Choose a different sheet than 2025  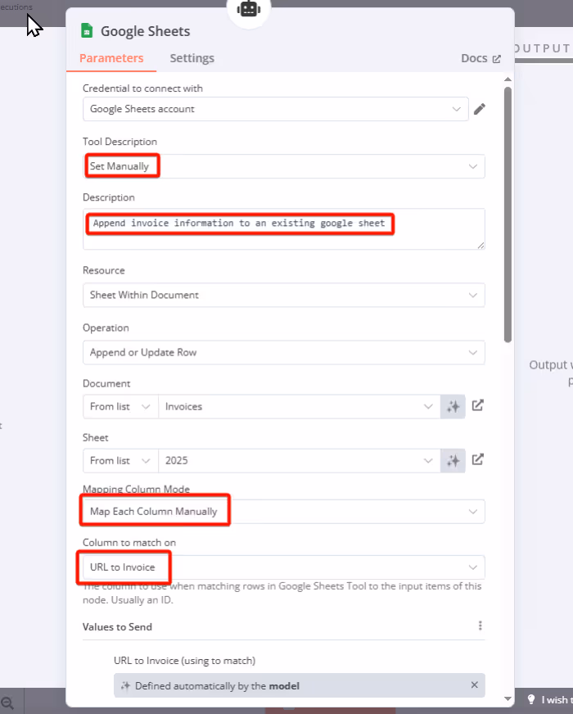(x=299, y=461)
